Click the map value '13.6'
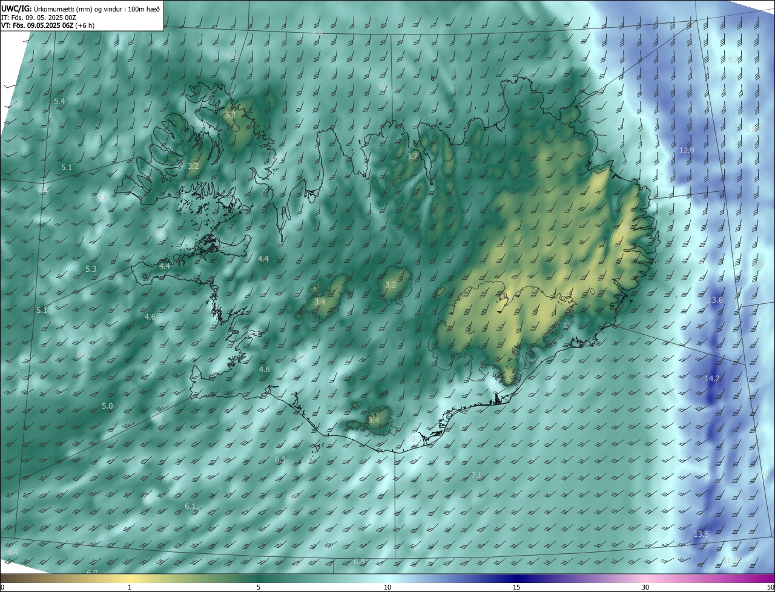 [716, 300]
